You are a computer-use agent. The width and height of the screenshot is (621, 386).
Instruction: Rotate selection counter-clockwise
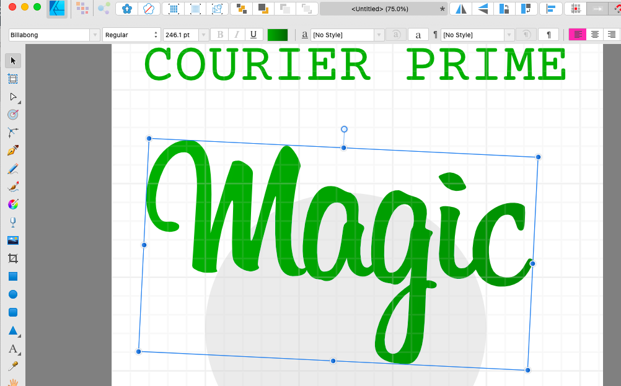click(x=504, y=9)
